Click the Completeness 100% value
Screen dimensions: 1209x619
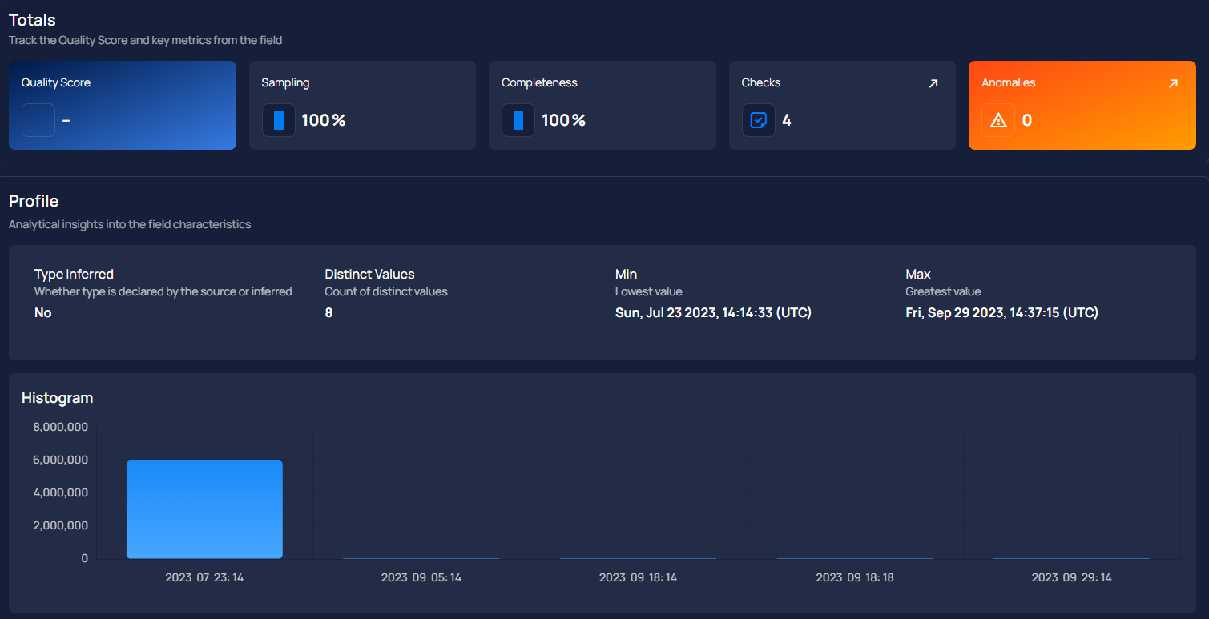564,120
